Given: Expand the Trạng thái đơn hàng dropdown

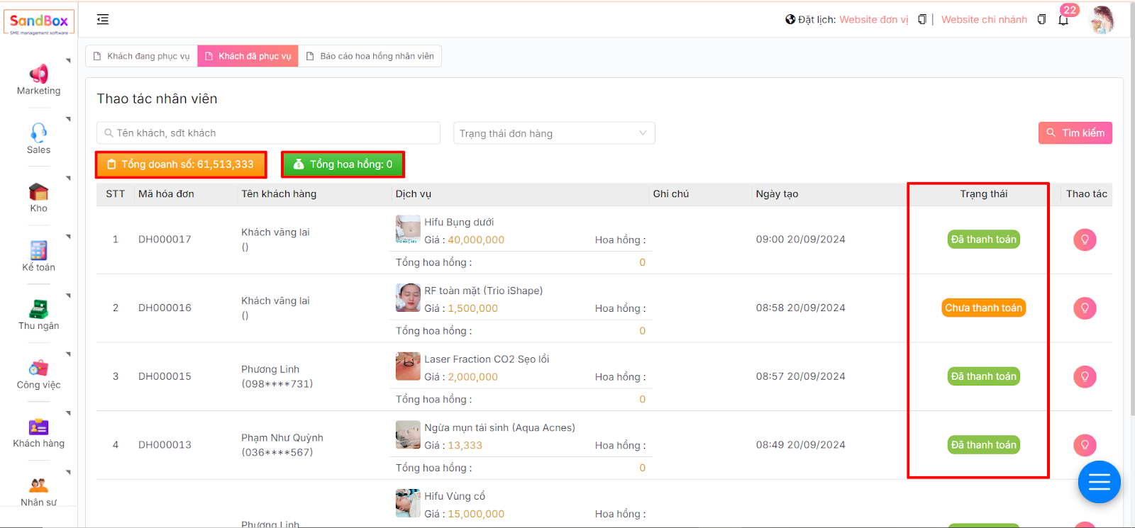Looking at the screenshot, I should tap(553, 133).
